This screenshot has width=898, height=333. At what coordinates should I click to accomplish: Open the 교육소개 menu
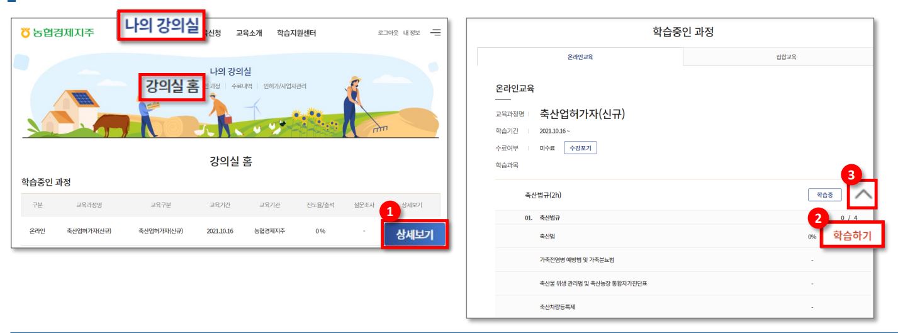[x=249, y=33]
